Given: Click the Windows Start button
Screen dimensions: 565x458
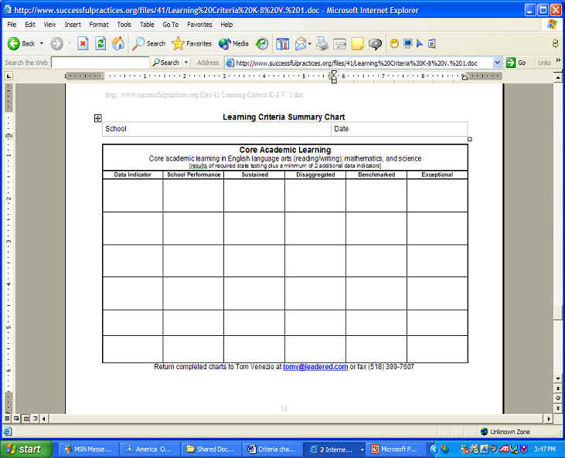Looking at the screenshot, I should click(25, 449).
